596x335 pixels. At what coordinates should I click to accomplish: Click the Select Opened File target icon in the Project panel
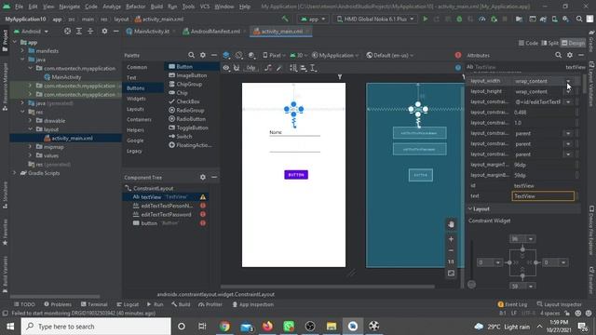coord(67,31)
